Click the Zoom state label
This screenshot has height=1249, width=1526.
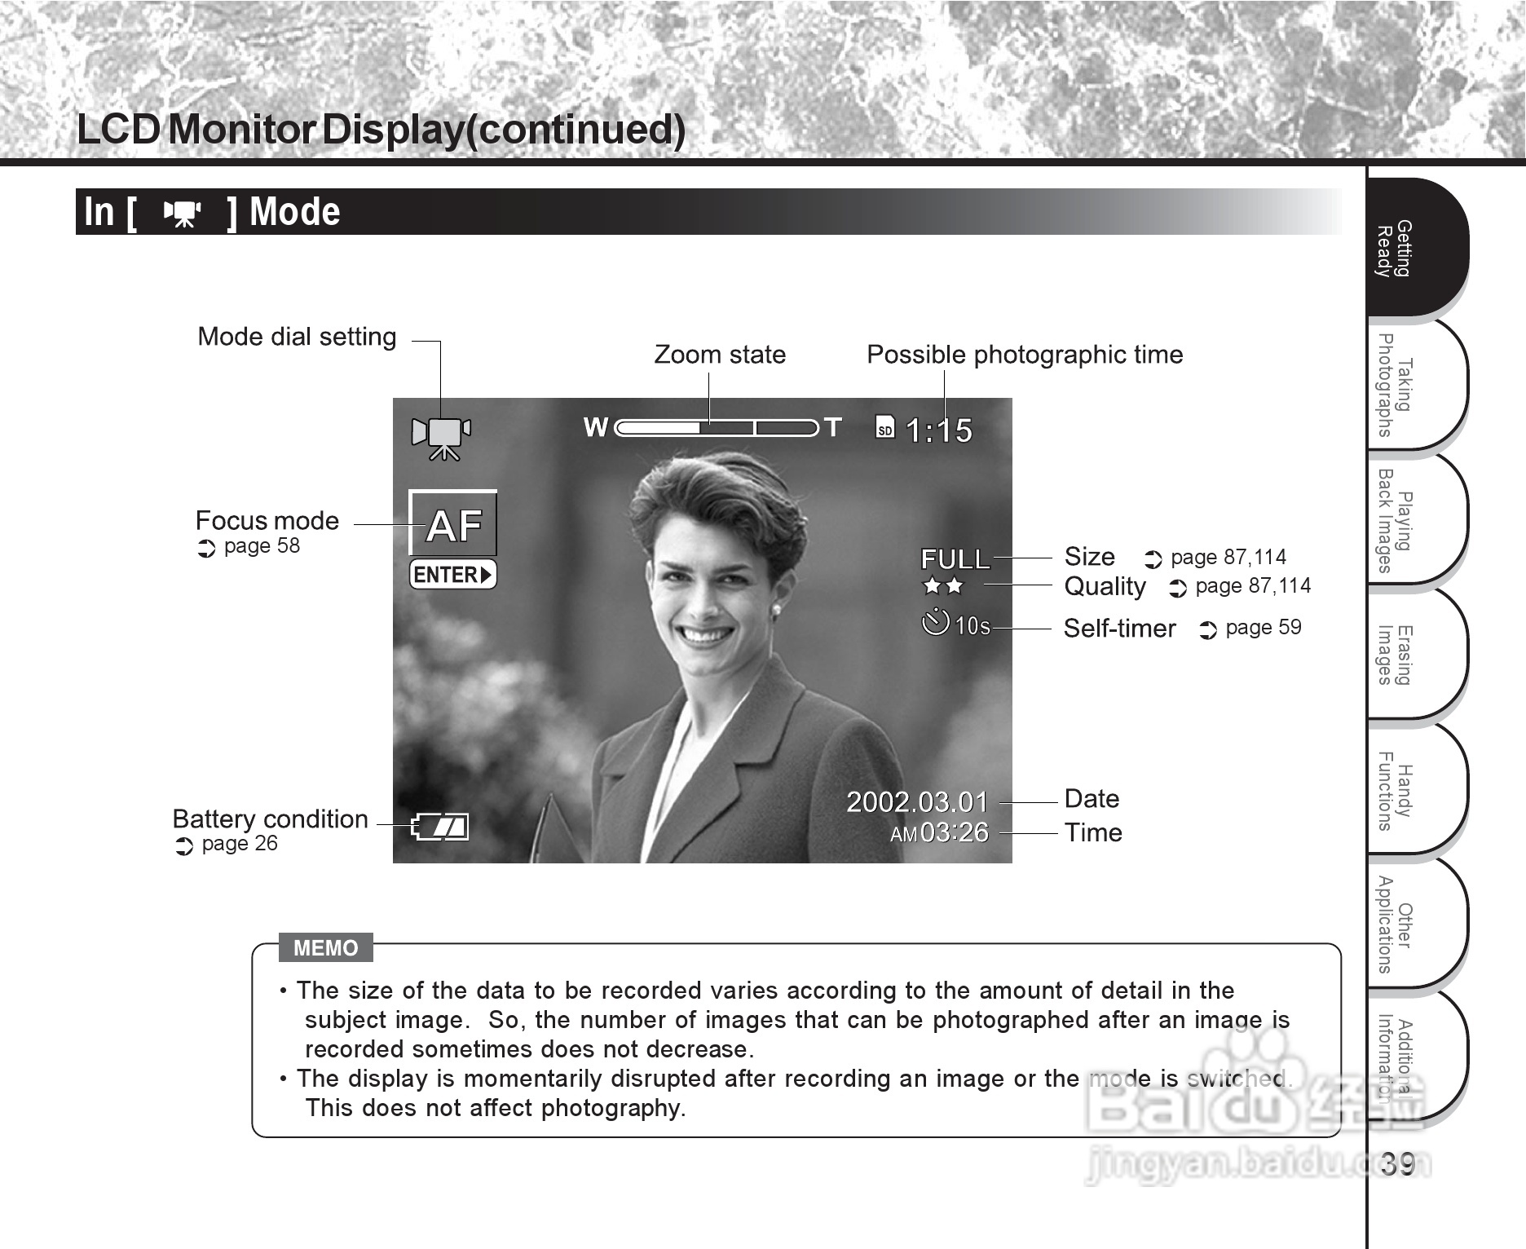click(720, 355)
